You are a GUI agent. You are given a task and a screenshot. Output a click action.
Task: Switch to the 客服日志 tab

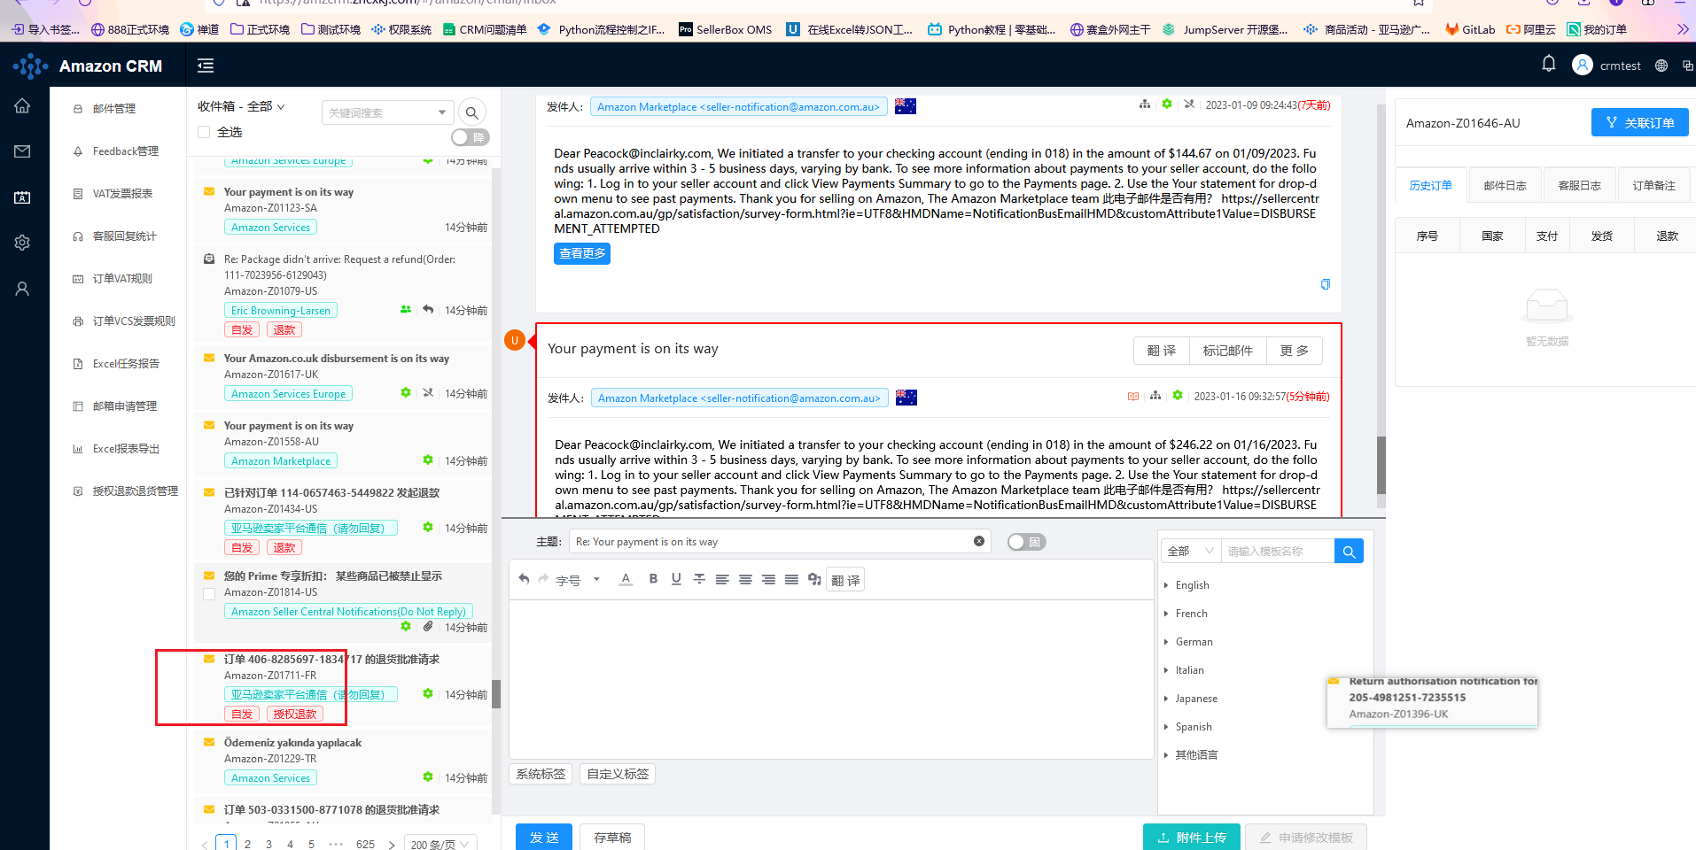(1580, 185)
